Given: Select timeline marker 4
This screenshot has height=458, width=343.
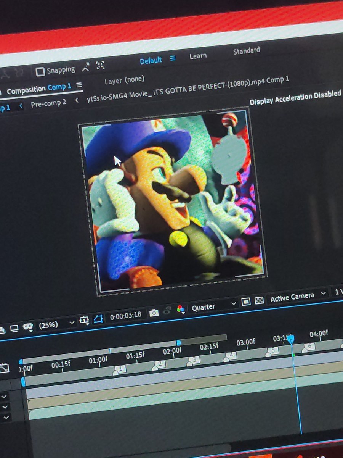Looking at the screenshot, I should (230, 356).
